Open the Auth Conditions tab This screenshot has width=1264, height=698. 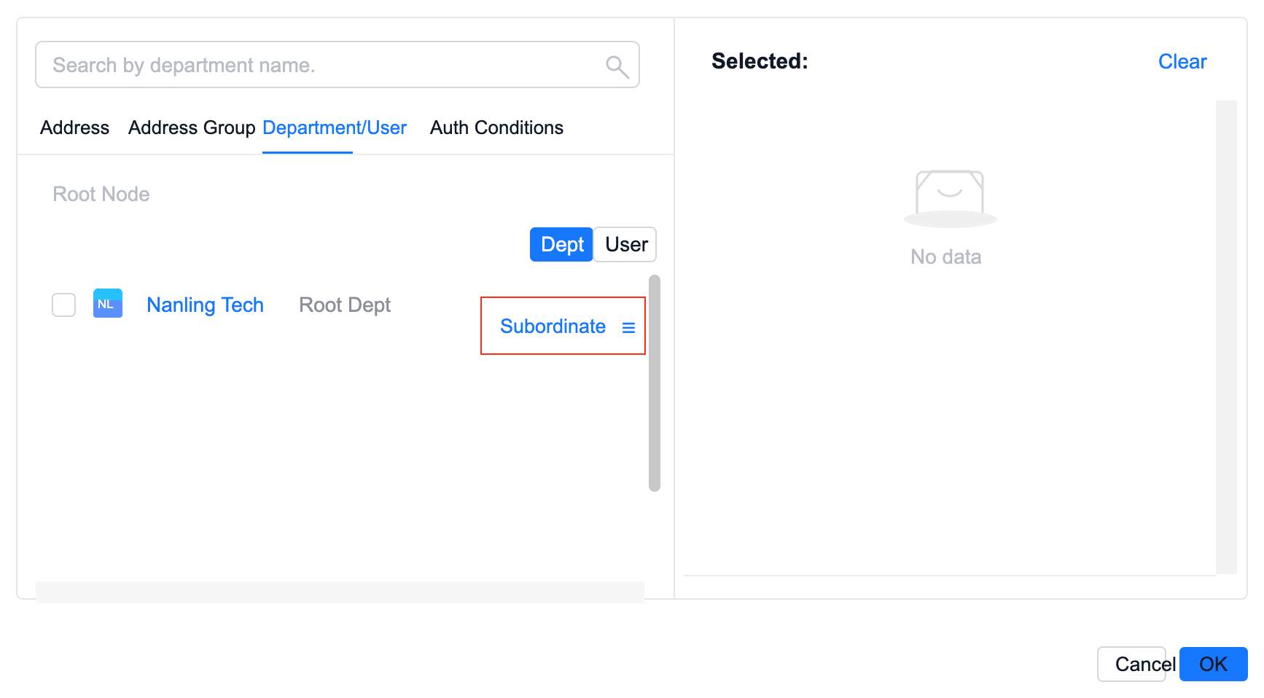[x=496, y=128]
